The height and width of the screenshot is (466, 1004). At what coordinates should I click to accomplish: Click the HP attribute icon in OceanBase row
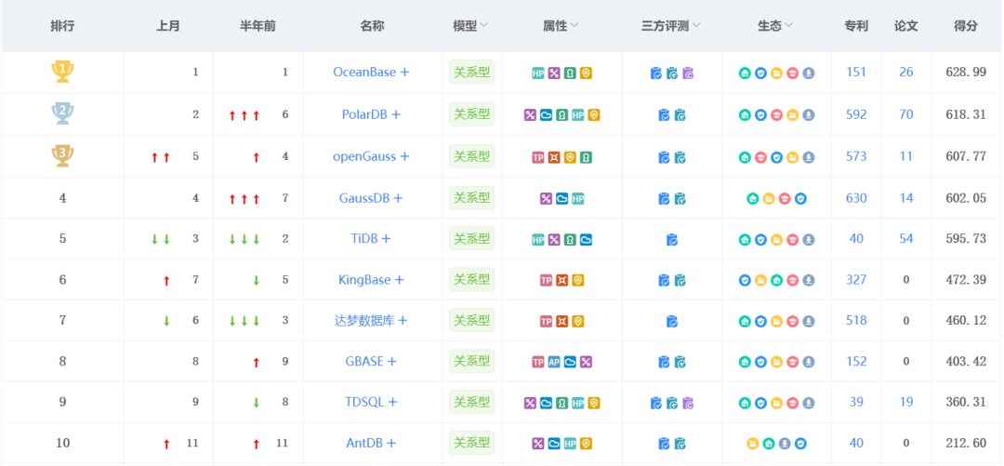click(538, 73)
